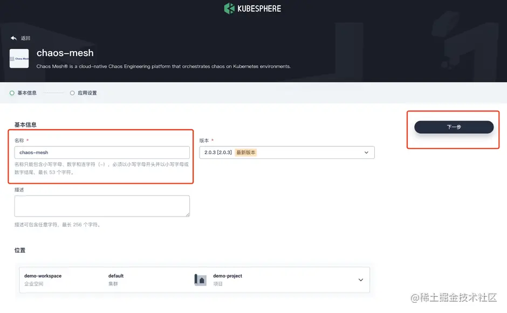Select the 基本信息 step indicator
This screenshot has height=313, width=507.
point(23,93)
